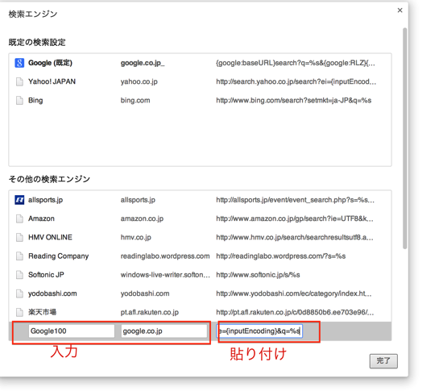This screenshot has width=443, height=391.
Task: Click the 完了 button
Action: [x=383, y=360]
